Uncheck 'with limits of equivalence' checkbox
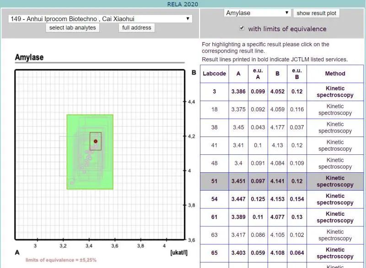366x268 pixels. tap(242, 28)
